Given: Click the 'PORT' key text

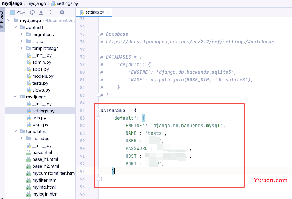Looking at the screenshot, I should point(131,164).
